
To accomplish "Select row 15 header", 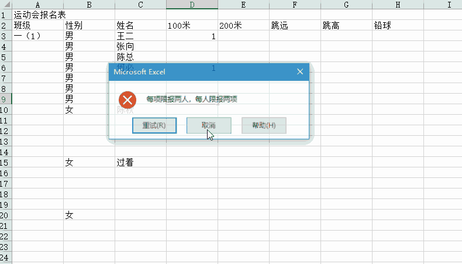I will (x=6, y=162).
